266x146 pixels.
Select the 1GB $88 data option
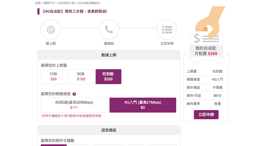tap(53, 77)
